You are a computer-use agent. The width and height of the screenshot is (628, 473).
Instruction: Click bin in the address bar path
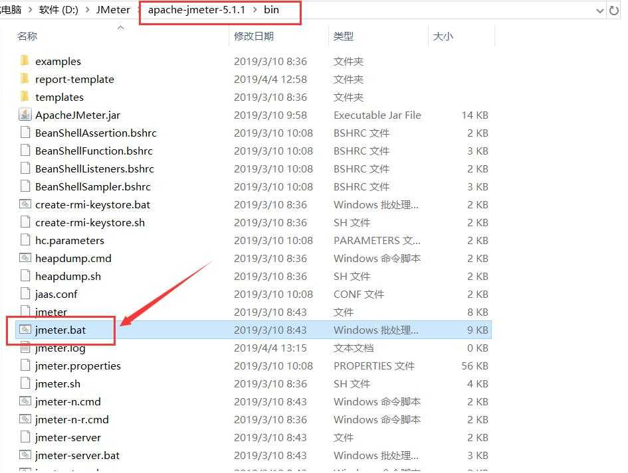[271, 10]
